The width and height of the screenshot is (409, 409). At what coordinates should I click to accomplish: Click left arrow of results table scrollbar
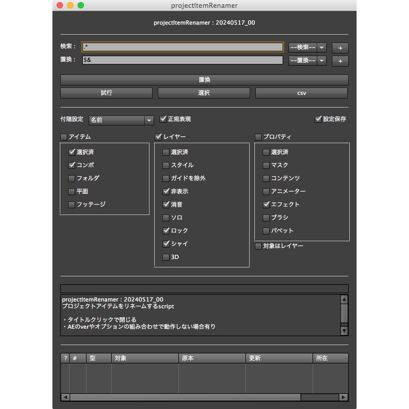coord(65,397)
